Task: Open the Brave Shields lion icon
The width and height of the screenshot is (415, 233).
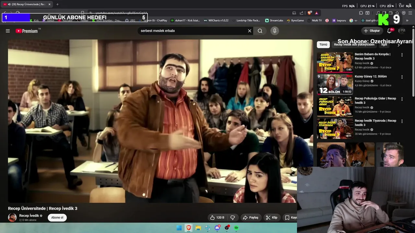Action: pos(310,13)
